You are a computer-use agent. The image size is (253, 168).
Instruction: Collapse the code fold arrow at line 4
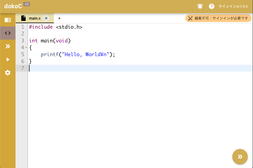[26, 48]
